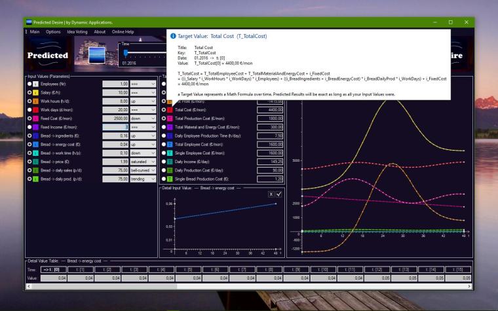Open the Main menu
Viewport: 498px width, 311px height.
[35, 31]
